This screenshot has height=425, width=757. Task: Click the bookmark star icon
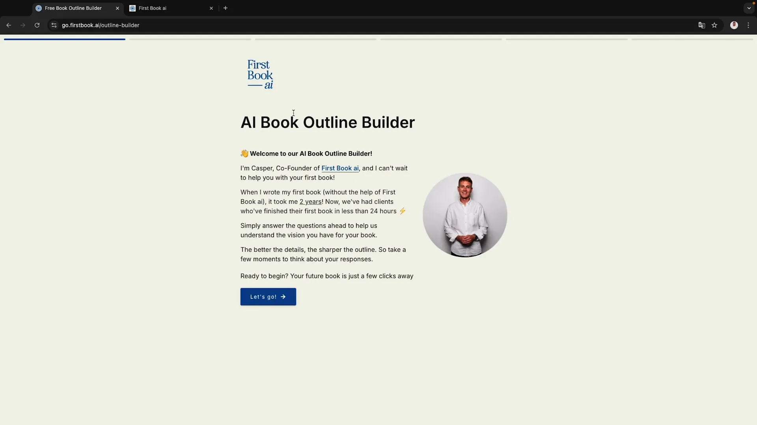coord(714,26)
